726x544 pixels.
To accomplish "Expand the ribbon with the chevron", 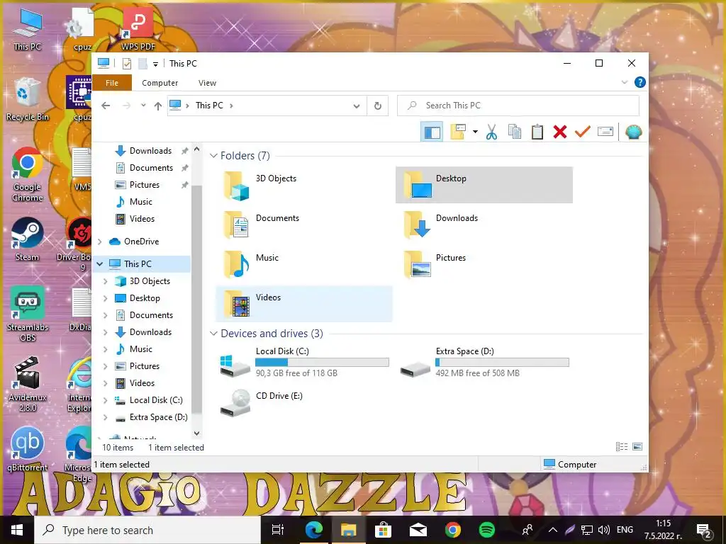I will click(624, 82).
